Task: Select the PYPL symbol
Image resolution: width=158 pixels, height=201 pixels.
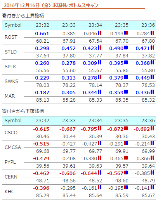Action: click(10, 162)
